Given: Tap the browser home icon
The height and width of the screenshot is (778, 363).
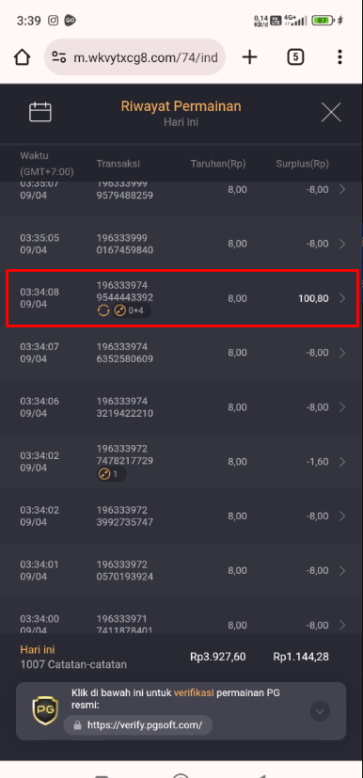Looking at the screenshot, I should (23, 57).
